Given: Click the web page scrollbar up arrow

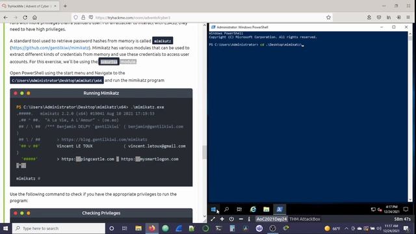Looking at the screenshot, I should 205,25.
